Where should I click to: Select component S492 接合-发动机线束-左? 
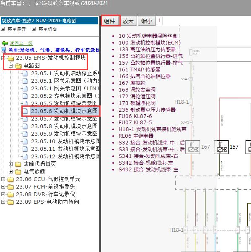click(x=148, y=170)
